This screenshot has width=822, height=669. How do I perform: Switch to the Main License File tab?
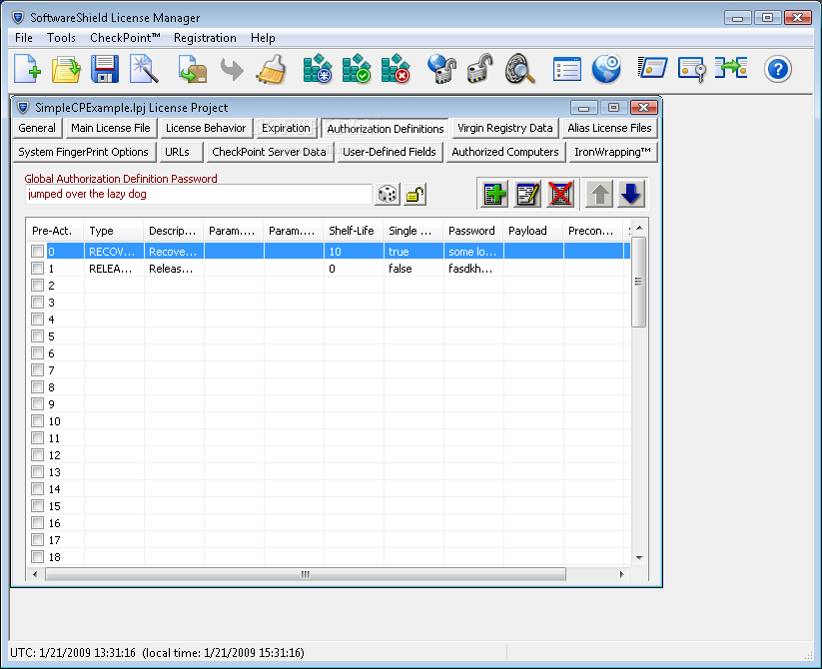click(111, 128)
